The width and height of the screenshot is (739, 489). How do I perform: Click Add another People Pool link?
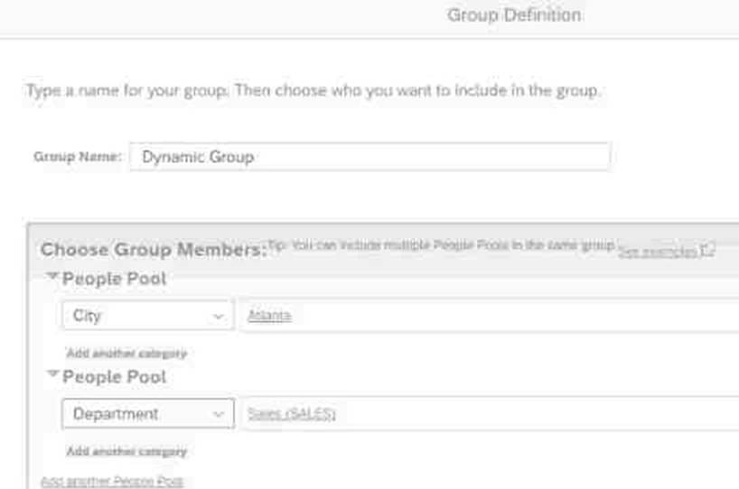coord(112,482)
